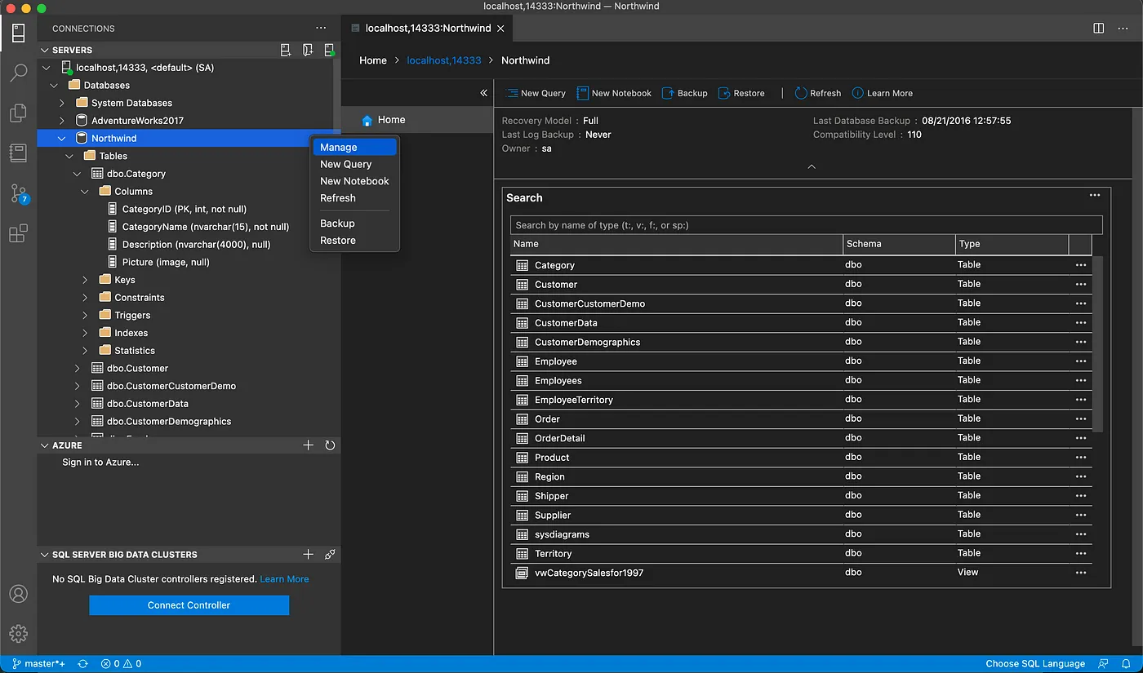The width and height of the screenshot is (1143, 673).
Task: Expand the Keys folder
Action: pos(85,280)
